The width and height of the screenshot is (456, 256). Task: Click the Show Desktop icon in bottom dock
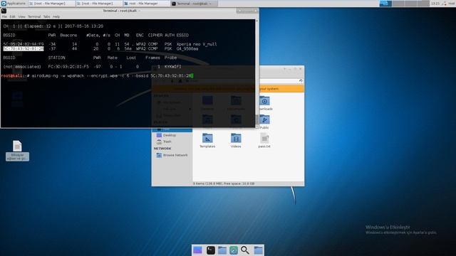click(x=197, y=250)
